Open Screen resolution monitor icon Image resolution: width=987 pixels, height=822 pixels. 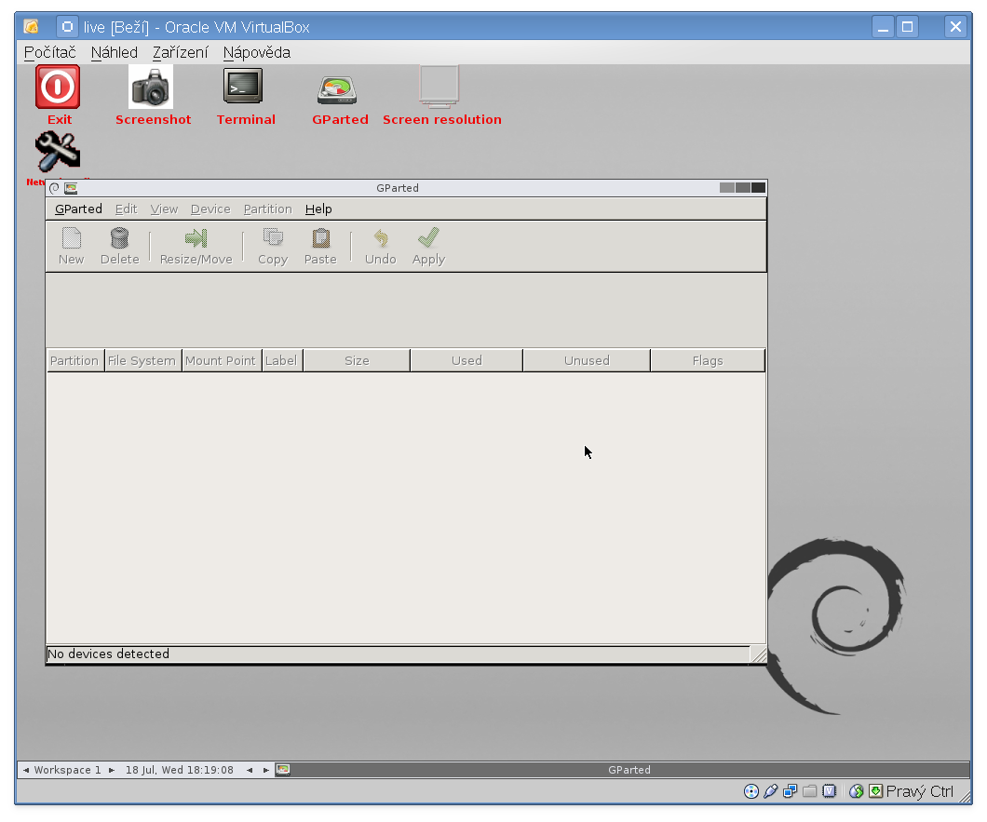tap(439, 87)
